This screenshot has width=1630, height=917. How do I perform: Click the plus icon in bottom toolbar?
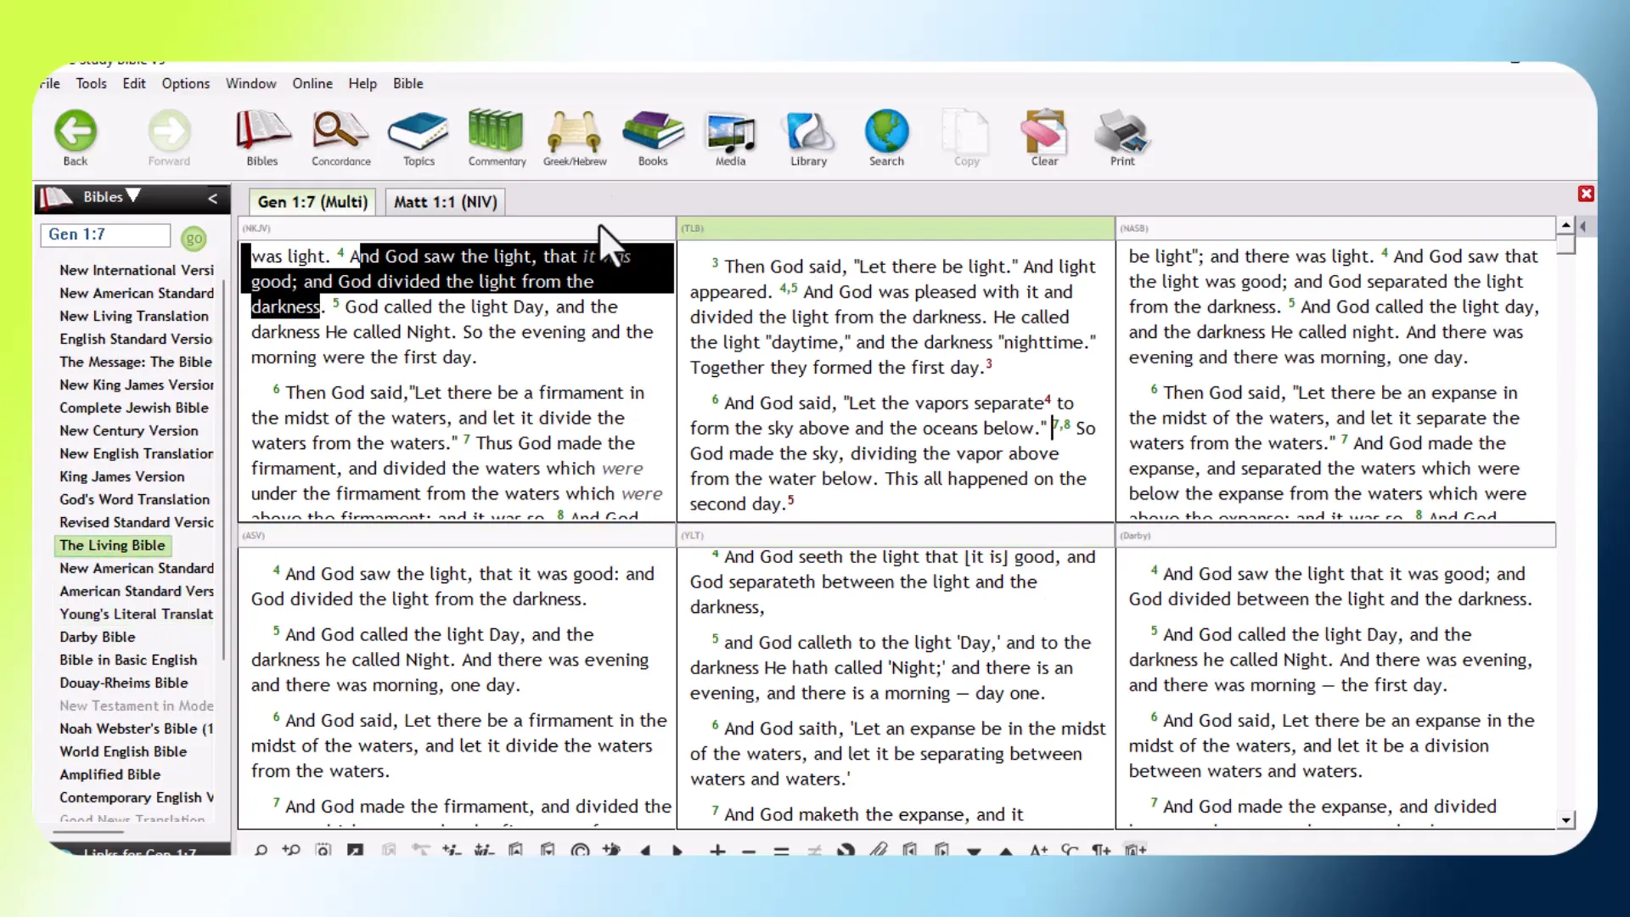pos(717,849)
